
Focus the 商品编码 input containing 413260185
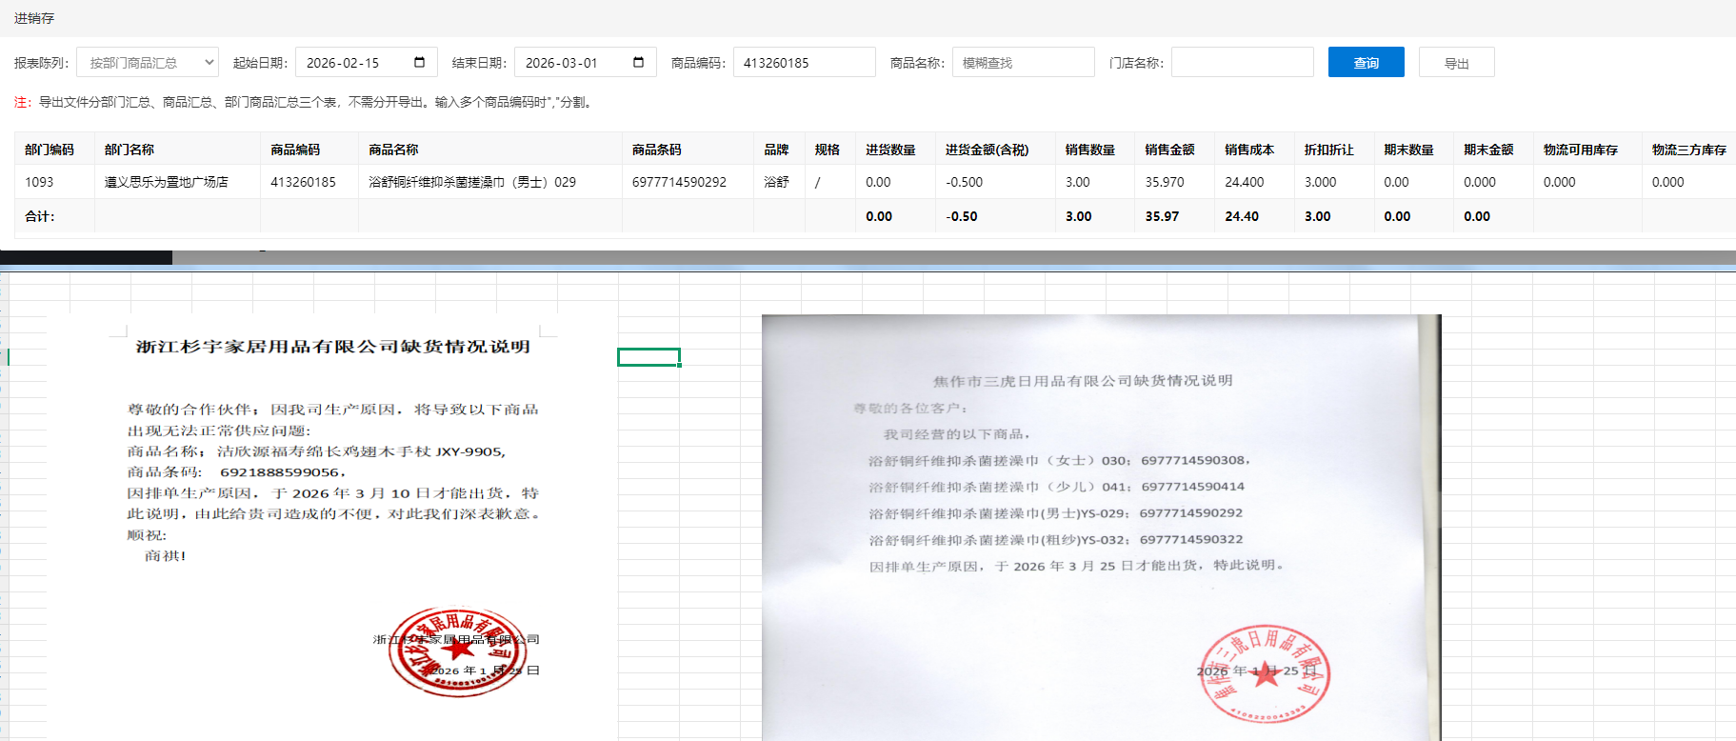(804, 63)
